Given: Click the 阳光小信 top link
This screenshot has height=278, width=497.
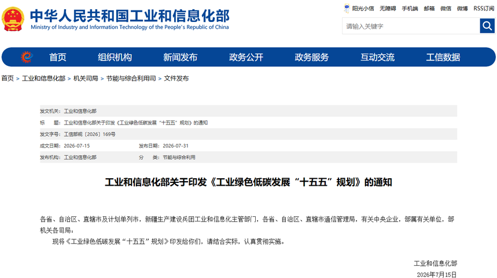Looking at the screenshot, I should [363, 9].
